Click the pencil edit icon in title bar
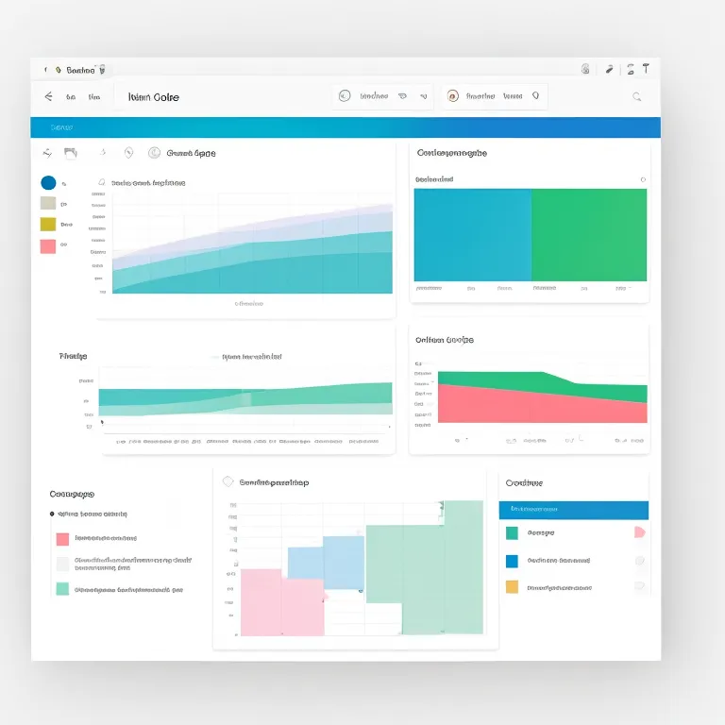 [x=609, y=69]
